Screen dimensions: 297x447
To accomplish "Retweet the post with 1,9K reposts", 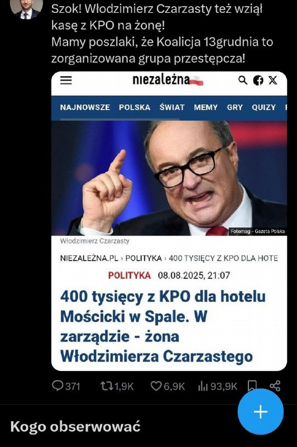I will (107, 386).
